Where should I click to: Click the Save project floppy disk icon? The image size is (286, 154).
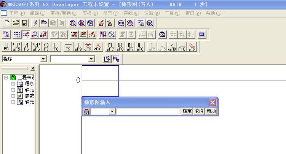click(x=24, y=23)
